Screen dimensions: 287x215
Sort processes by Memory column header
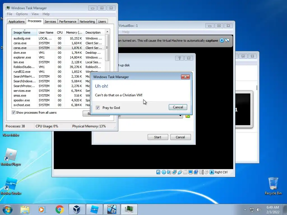click(x=74, y=32)
